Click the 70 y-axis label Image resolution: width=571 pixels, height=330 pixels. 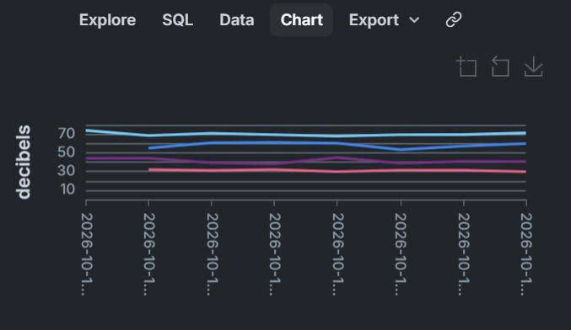(x=67, y=133)
